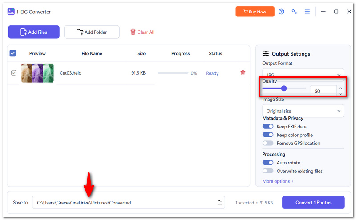Click the Cat03.heic progress bar
This screenshot has width=356, height=220.
pos(173,73)
